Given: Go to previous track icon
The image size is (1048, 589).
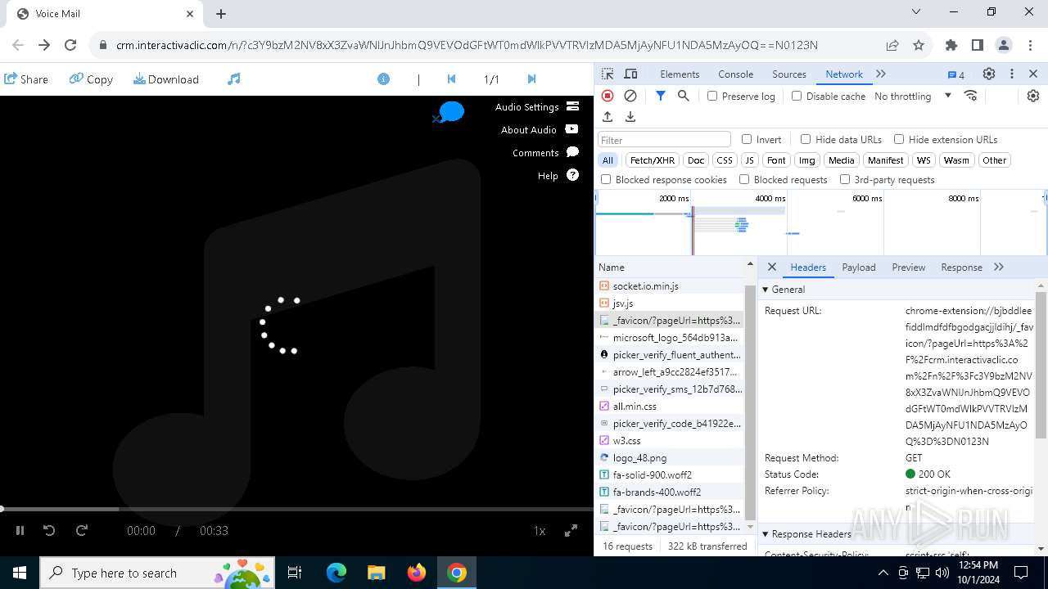Looking at the screenshot, I should 451,79.
